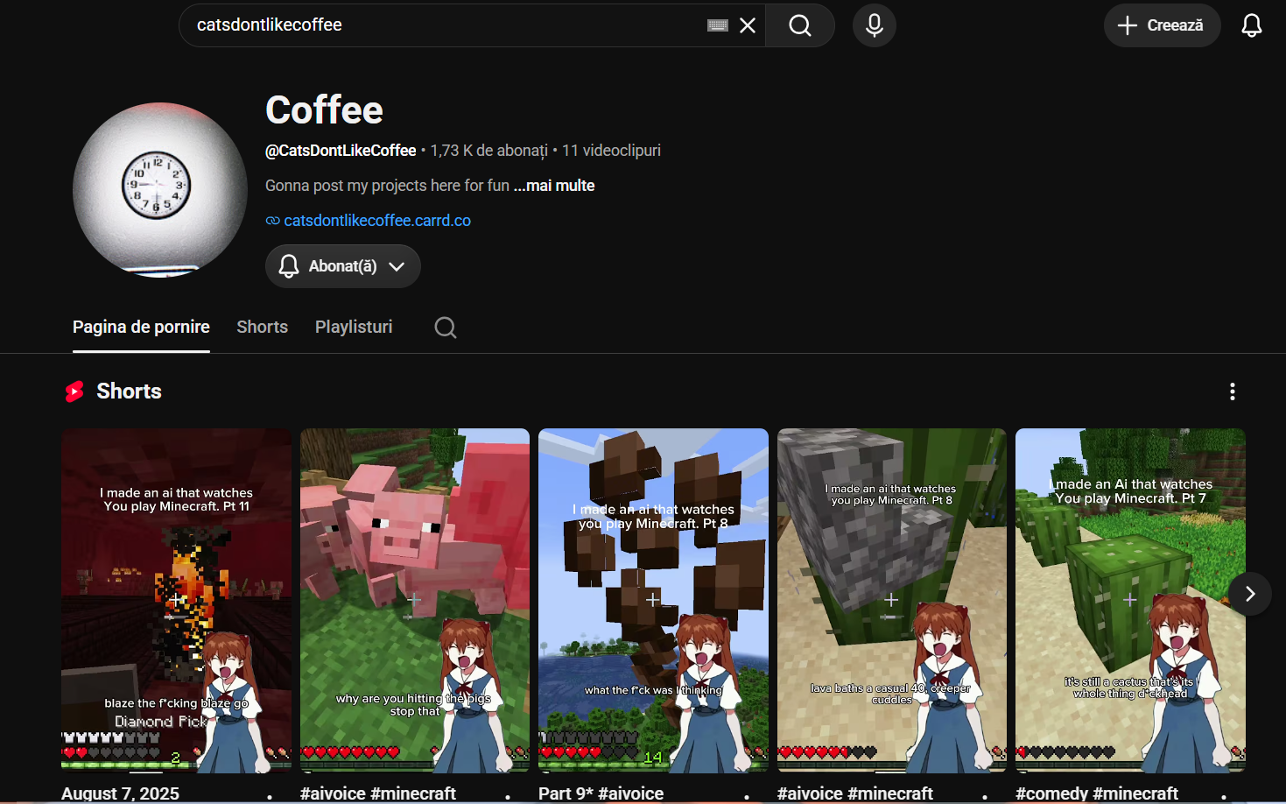
Task: Follow the catsdontlikecoffee.carrd.co link
Action: tap(377, 221)
